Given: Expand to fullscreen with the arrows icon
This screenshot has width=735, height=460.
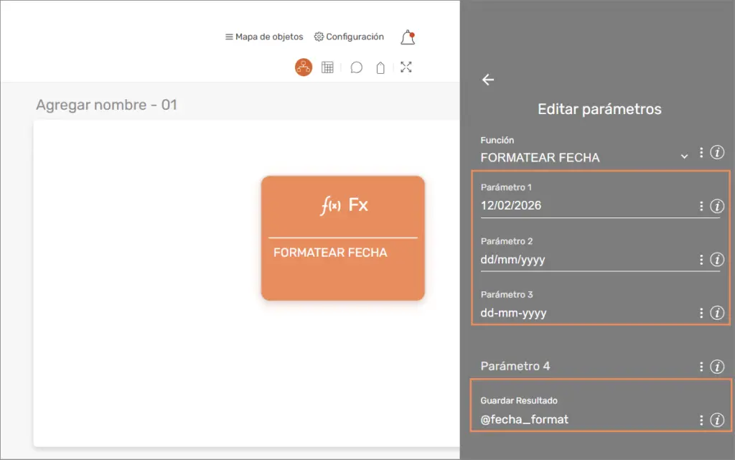Looking at the screenshot, I should tap(406, 67).
